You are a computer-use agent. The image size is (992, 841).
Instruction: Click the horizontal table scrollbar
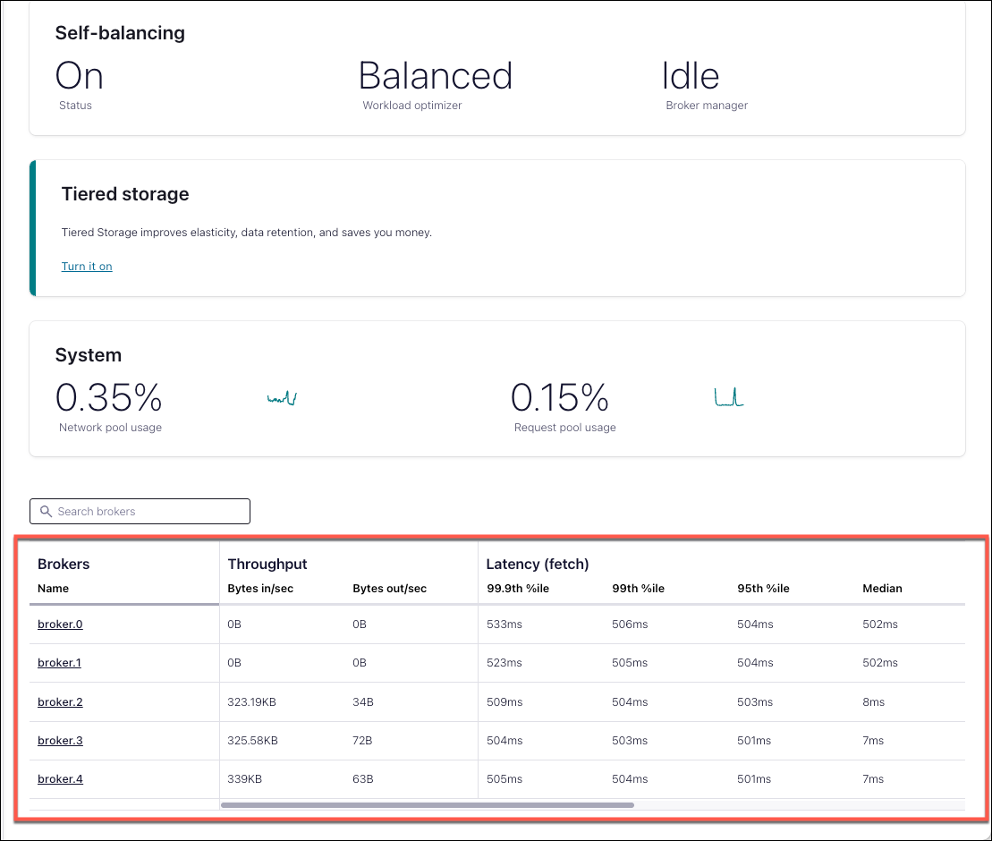point(427,805)
